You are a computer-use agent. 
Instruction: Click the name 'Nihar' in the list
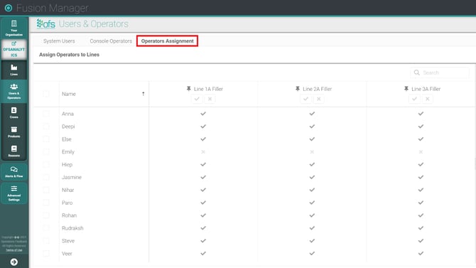(x=68, y=190)
